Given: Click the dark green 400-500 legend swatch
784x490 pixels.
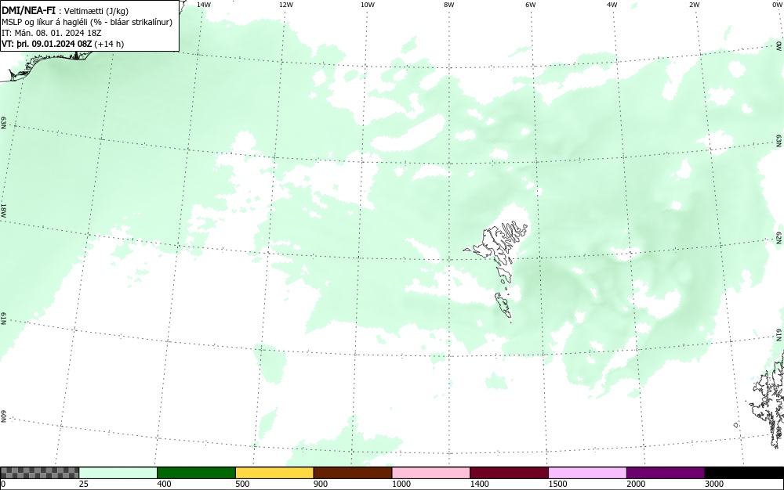Looking at the screenshot, I should click(196, 473).
